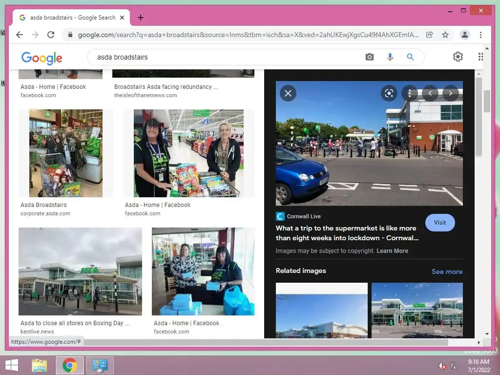Open Control Panel taskbar icon
Screen dimensions: 500x375
pyautogui.click(x=100, y=365)
